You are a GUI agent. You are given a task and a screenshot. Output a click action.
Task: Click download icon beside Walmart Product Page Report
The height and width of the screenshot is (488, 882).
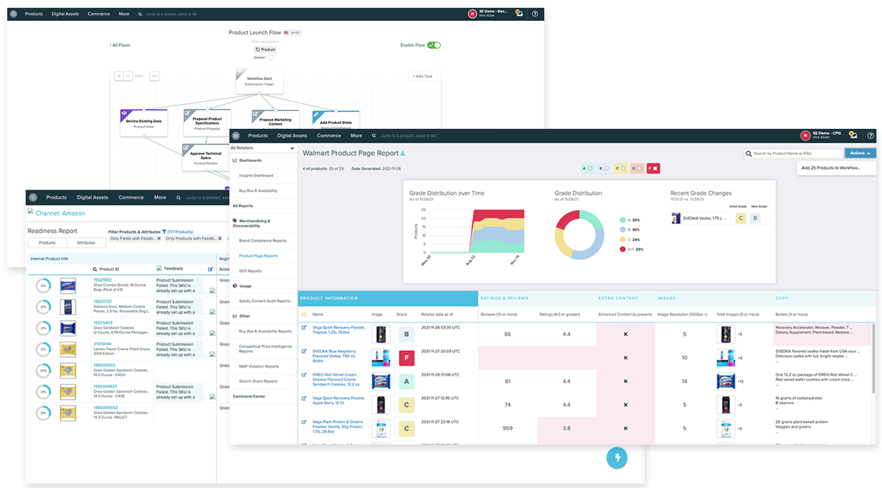(403, 153)
